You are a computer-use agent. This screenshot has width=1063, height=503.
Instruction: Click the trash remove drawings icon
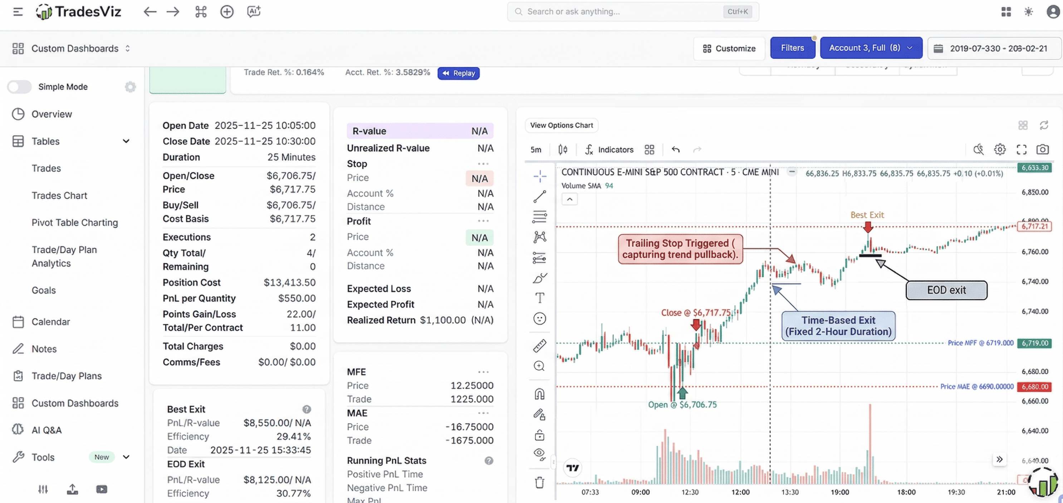coord(539,482)
